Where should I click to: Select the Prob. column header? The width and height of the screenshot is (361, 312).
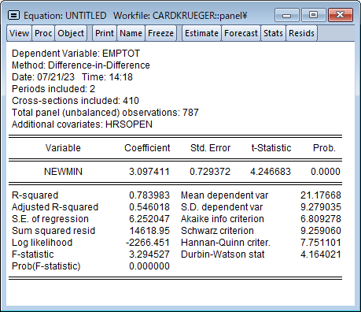pos(324,148)
